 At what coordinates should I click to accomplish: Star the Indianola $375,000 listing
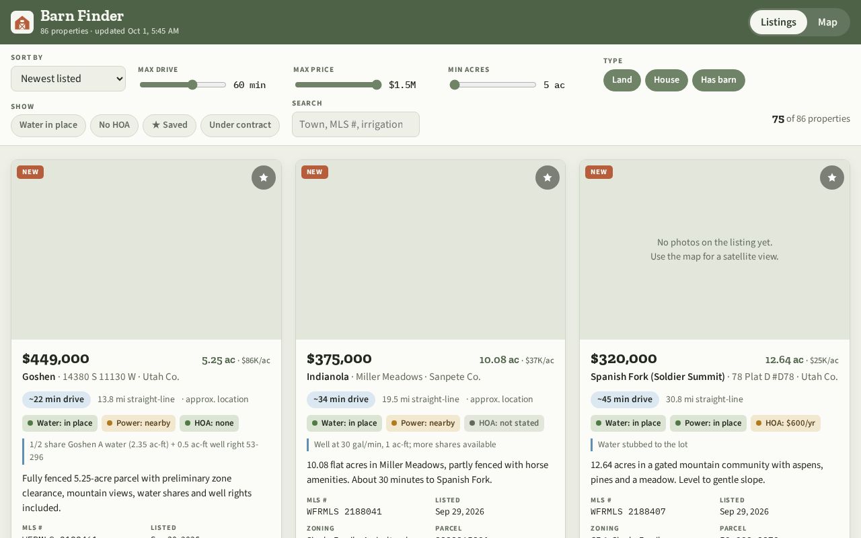(x=548, y=178)
